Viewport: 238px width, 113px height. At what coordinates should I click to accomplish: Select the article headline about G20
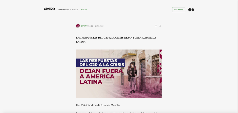pyautogui.click(x=116, y=40)
